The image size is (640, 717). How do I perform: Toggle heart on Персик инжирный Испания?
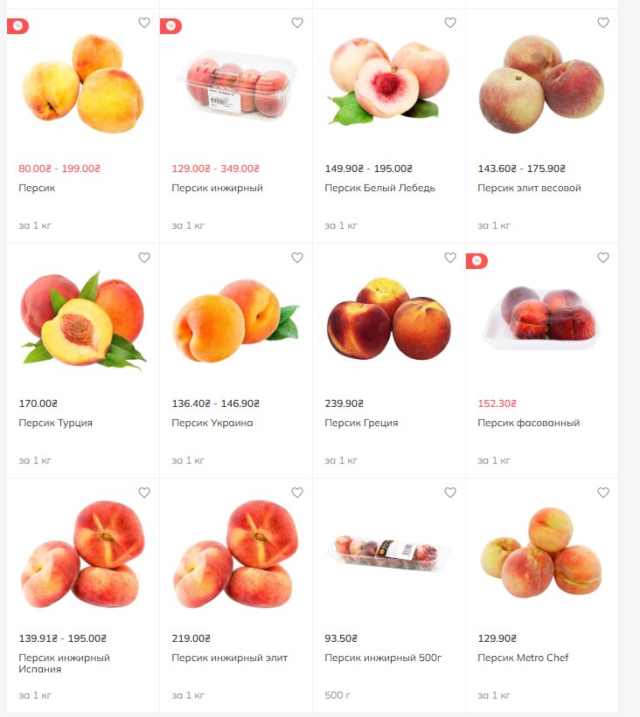144,493
